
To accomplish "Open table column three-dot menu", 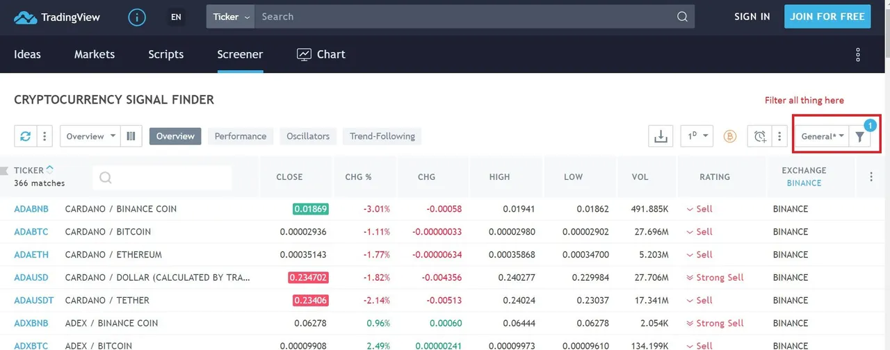I will click(871, 177).
